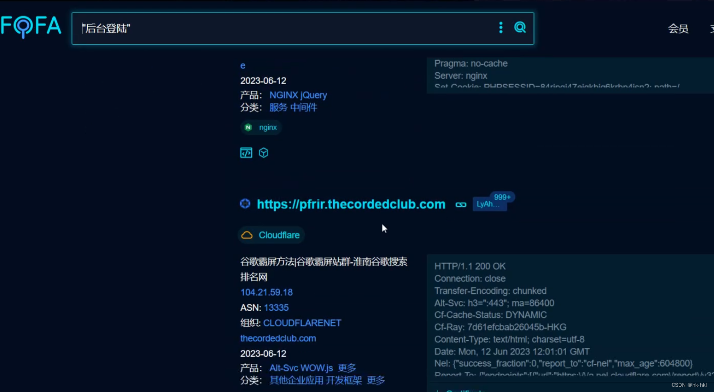Open the NGINX product link
This screenshot has width=714, height=392.
[284, 95]
